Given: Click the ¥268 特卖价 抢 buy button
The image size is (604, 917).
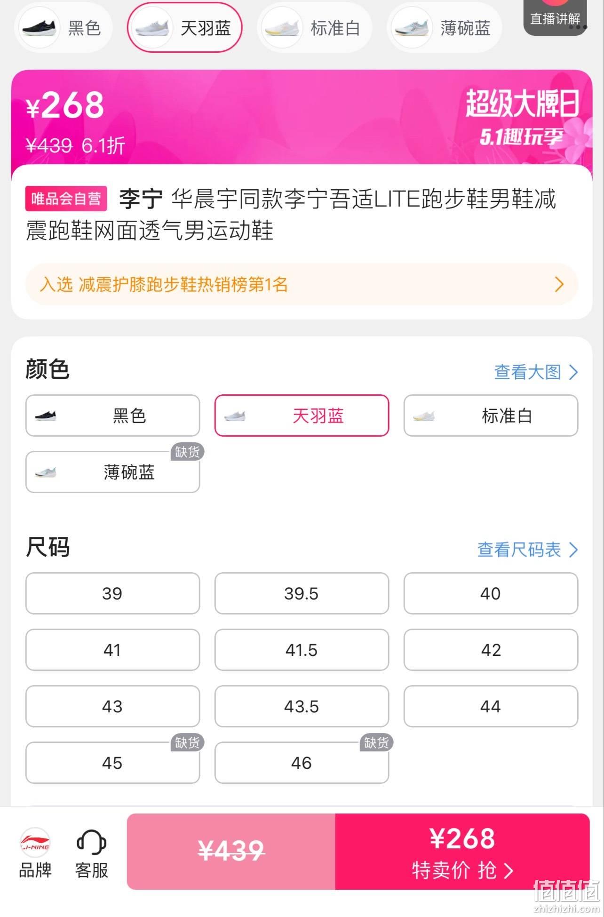Looking at the screenshot, I should [x=462, y=852].
